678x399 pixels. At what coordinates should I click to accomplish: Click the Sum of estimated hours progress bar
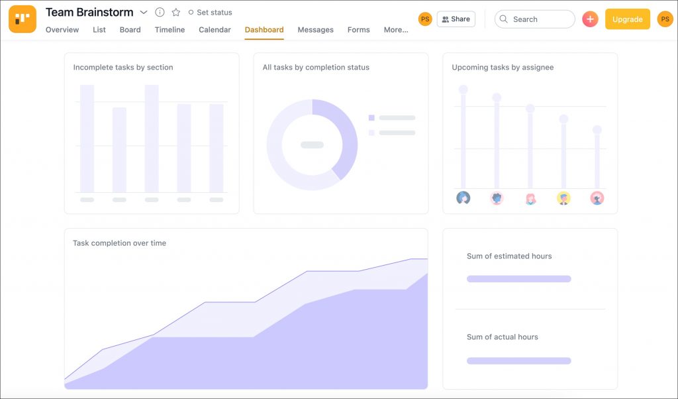tap(519, 279)
